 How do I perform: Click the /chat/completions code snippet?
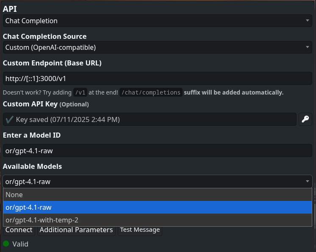pos(151,92)
